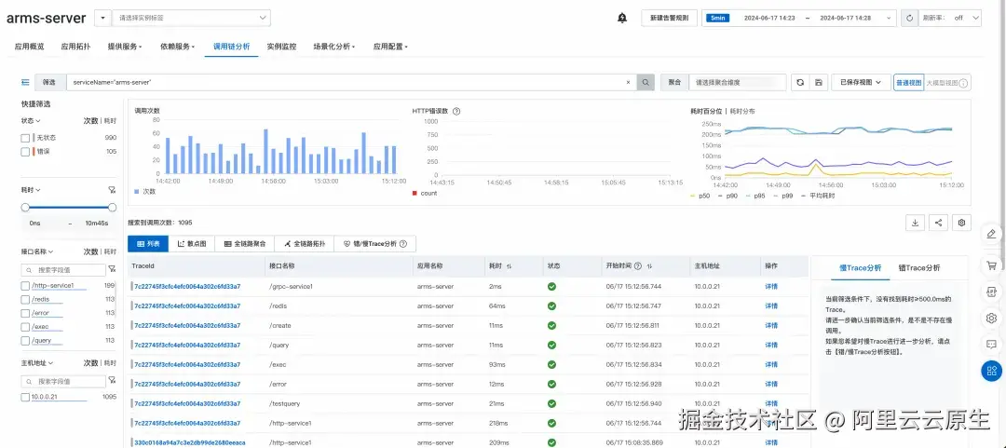Check the 无状态 status checkbox

coord(26,137)
